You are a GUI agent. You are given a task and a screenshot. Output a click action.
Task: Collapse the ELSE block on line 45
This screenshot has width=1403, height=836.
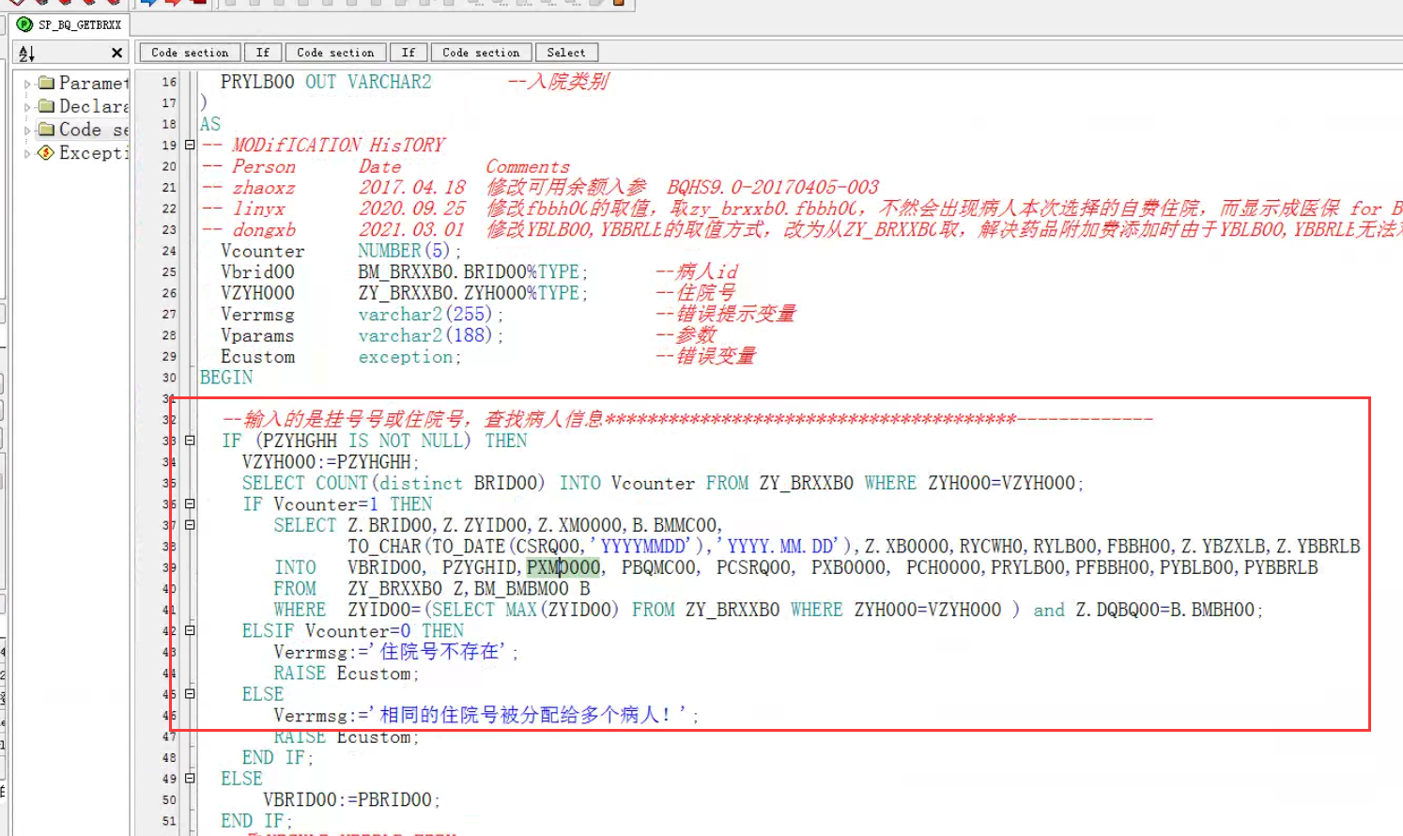click(190, 694)
